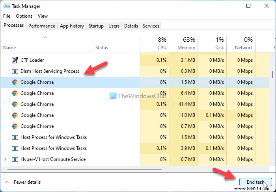The height and width of the screenshot is (192, 276).
Task: Open the Options menu
Action: tap(24, 16)
